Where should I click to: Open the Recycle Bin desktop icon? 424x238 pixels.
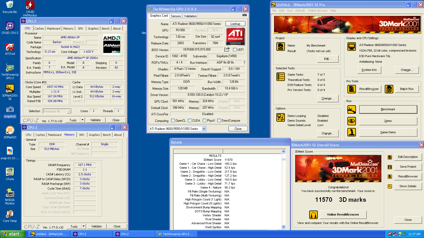click(x=10, y=7)
